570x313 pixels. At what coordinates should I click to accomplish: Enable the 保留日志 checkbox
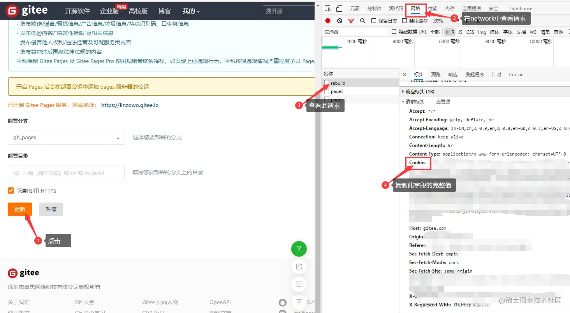[374, 21]
